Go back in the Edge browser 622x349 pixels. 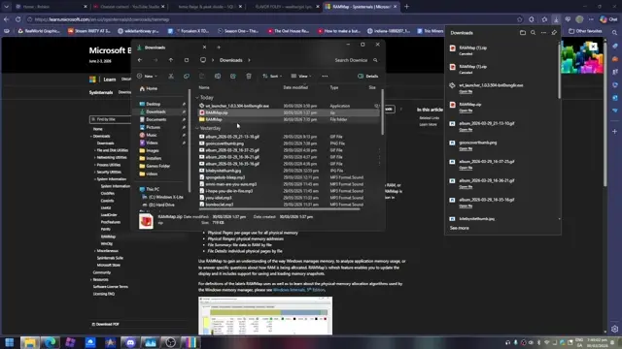click(x=7, y=19)
